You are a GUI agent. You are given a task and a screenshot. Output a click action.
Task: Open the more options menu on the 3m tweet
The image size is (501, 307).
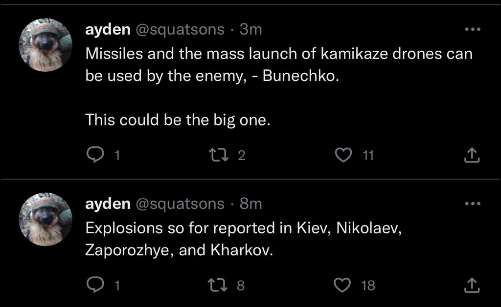pyautogui.click(x=473, y=29)
